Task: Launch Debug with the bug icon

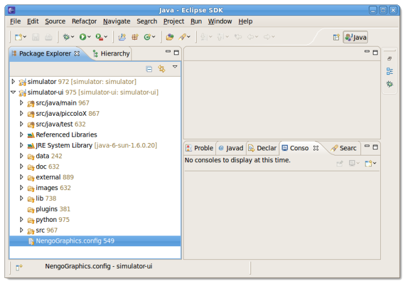Action: tap(66, 37)
